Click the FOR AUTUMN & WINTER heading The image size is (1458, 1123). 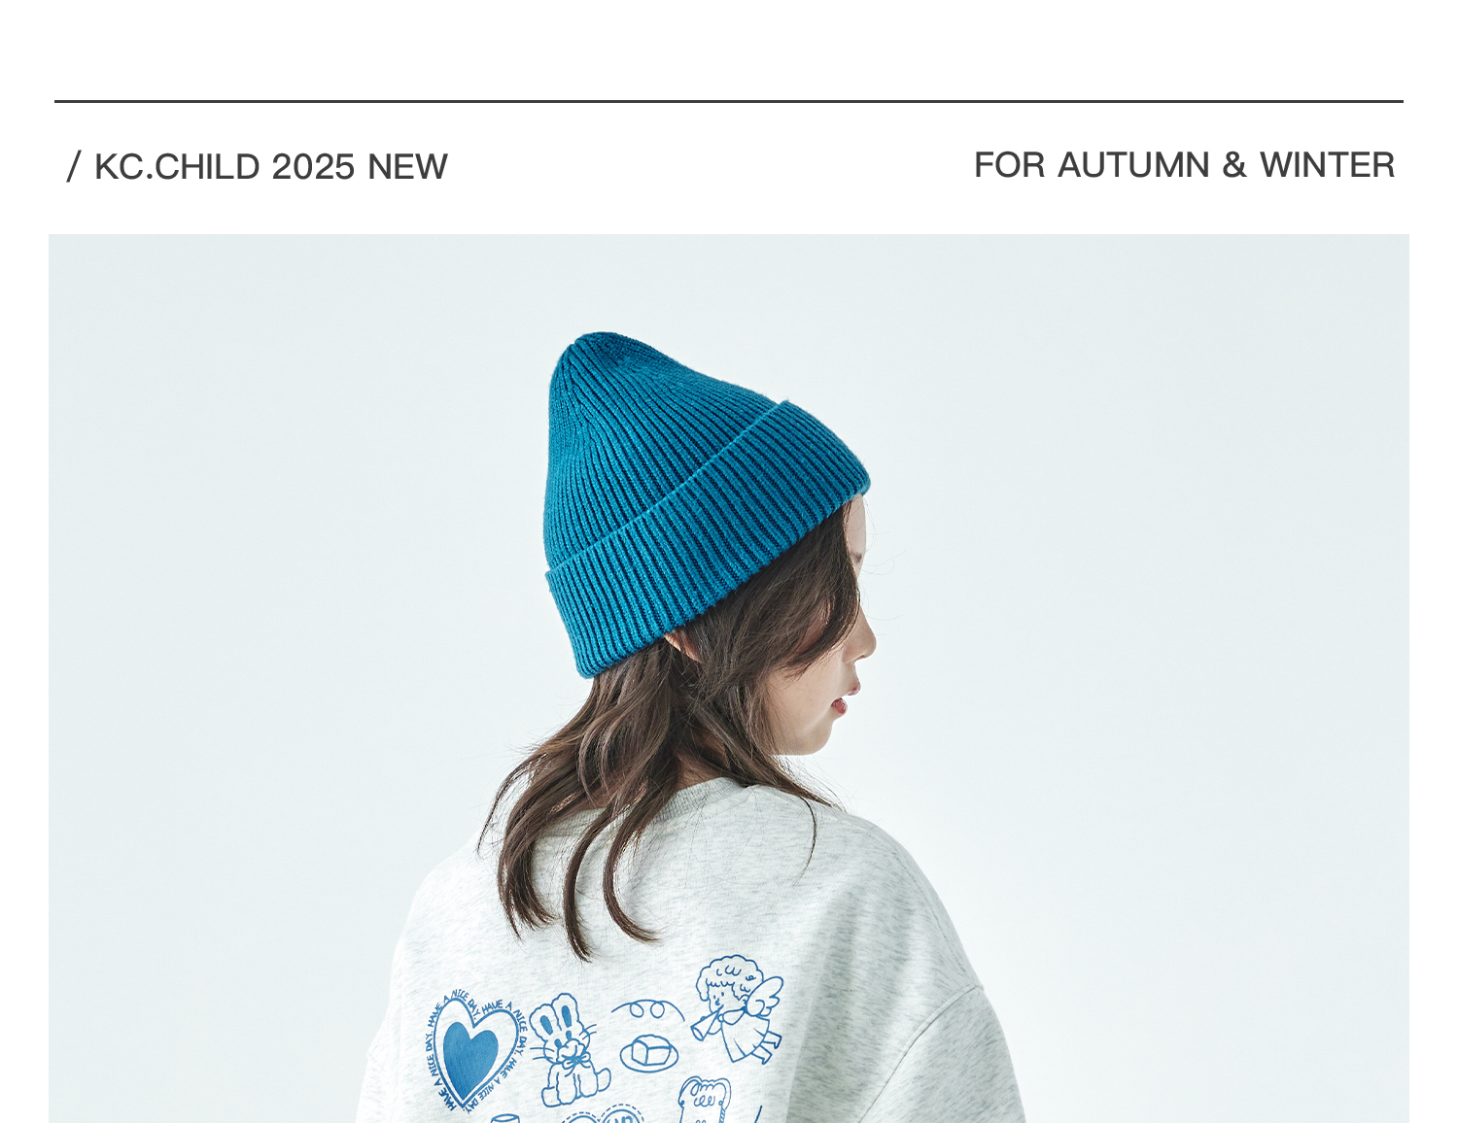click(1184, 165)
